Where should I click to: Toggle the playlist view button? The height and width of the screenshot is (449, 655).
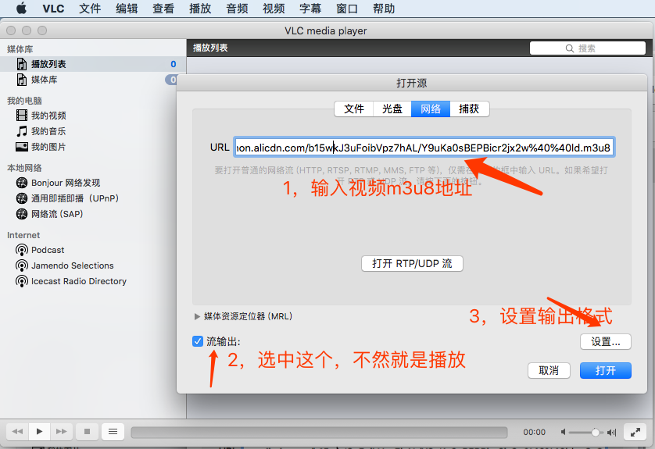click(113, 432)
